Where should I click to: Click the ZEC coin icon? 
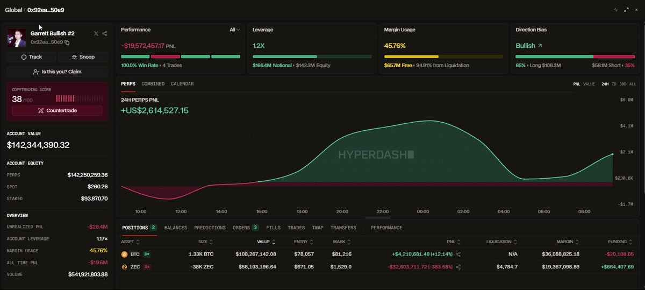click(124, 266)
